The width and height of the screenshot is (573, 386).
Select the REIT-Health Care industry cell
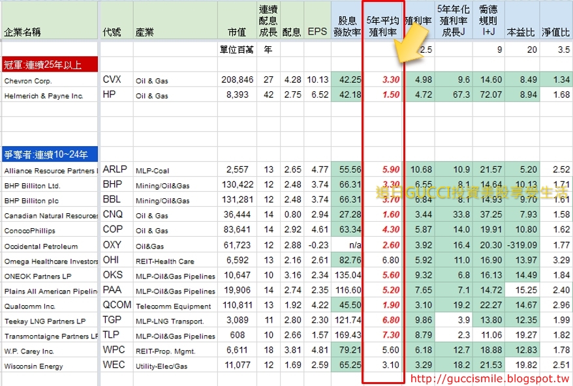176,260
